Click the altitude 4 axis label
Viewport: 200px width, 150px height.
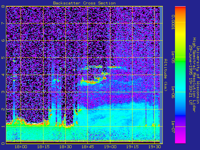pos(3,75)
